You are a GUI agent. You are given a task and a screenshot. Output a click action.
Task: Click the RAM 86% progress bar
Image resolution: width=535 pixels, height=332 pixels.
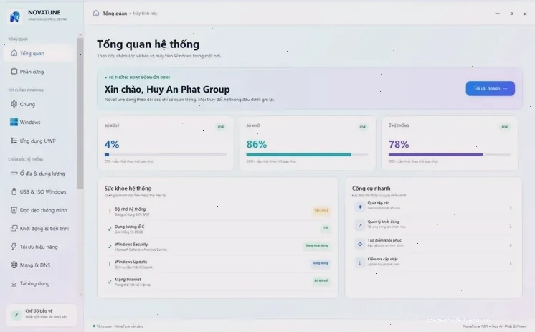308,155
